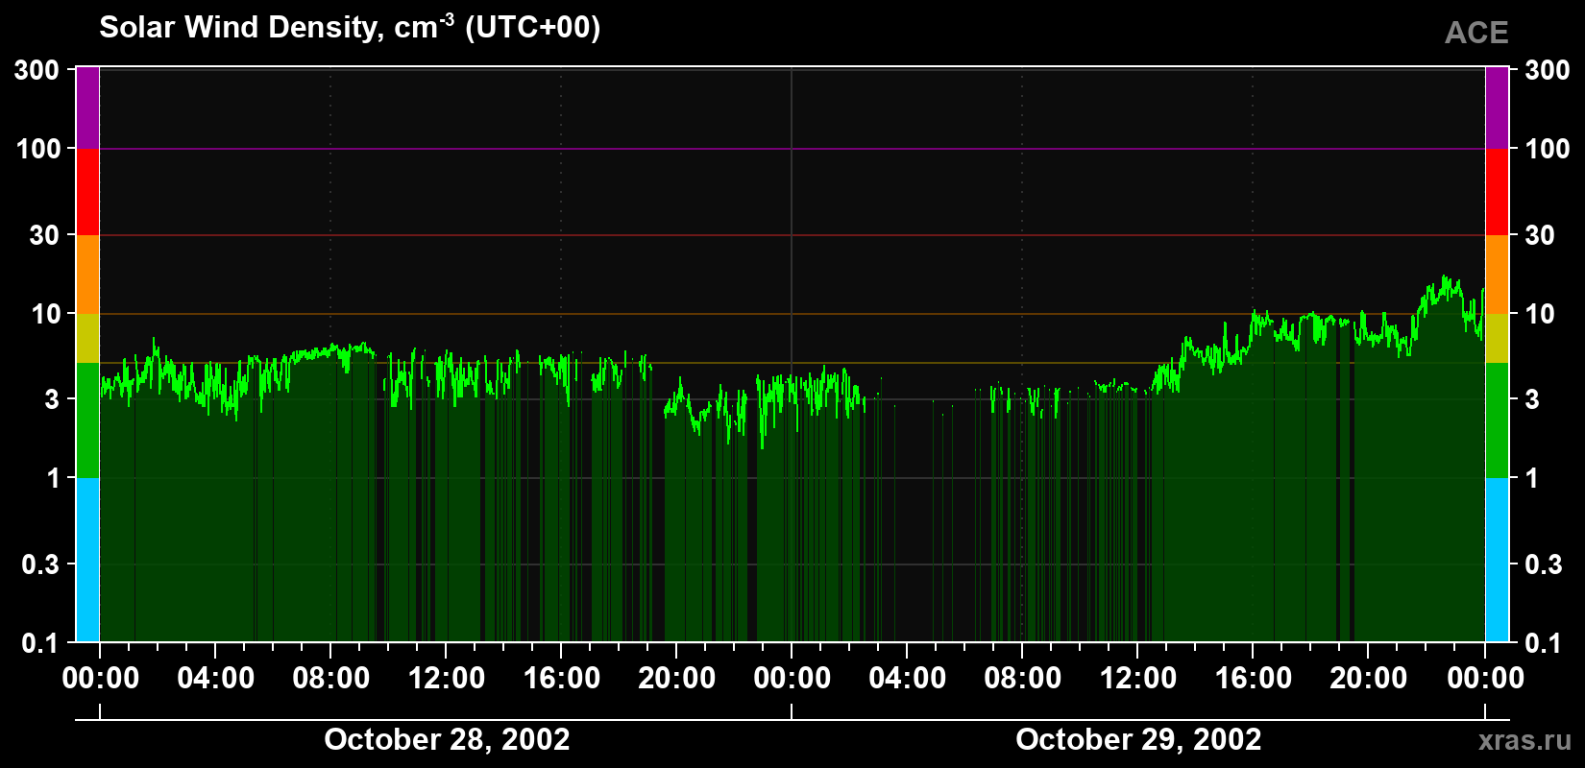The width and height of the screenshot is (1585, 768).
Task: Click the middle 00:00 midnight axis label
Action: tap(792, 678)
